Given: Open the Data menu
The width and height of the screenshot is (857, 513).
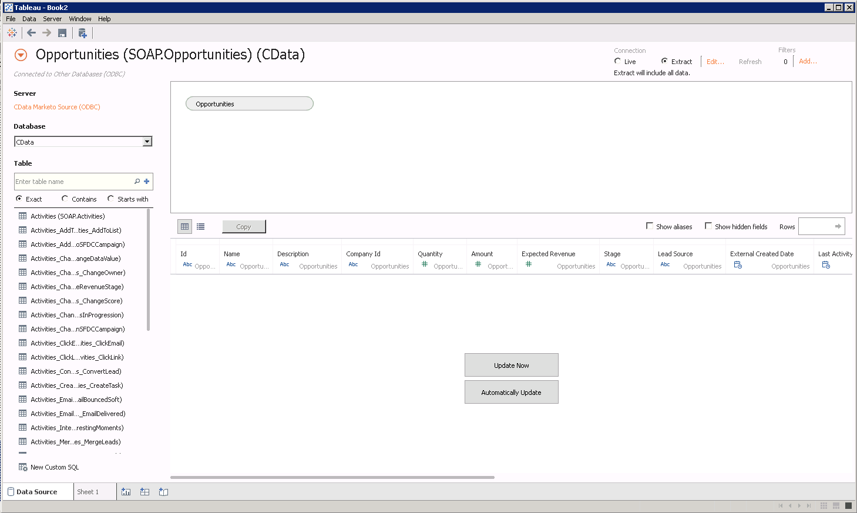Looking at the screenshot, I should point(29,18).
